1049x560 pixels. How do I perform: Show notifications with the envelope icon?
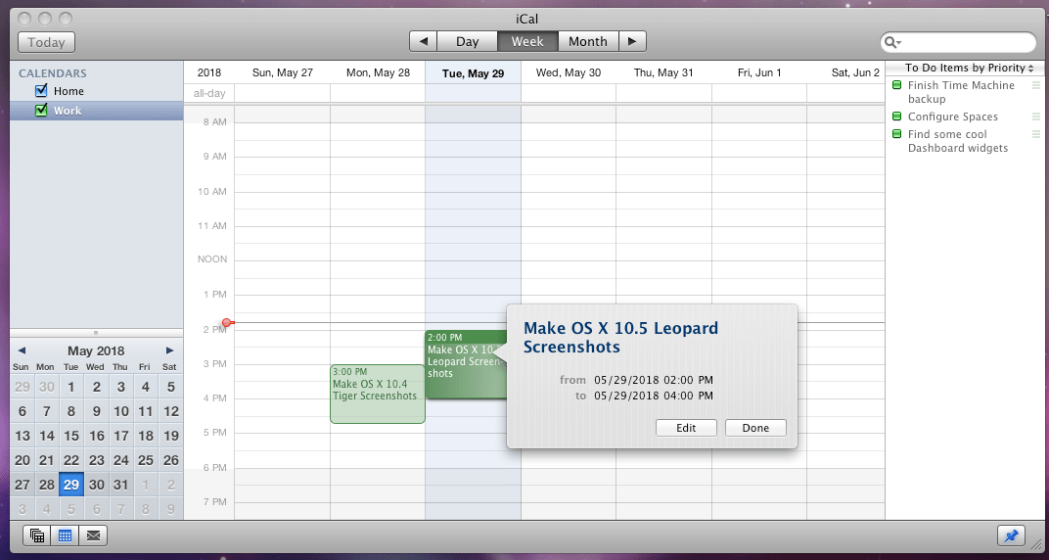(x=93, y=536)
